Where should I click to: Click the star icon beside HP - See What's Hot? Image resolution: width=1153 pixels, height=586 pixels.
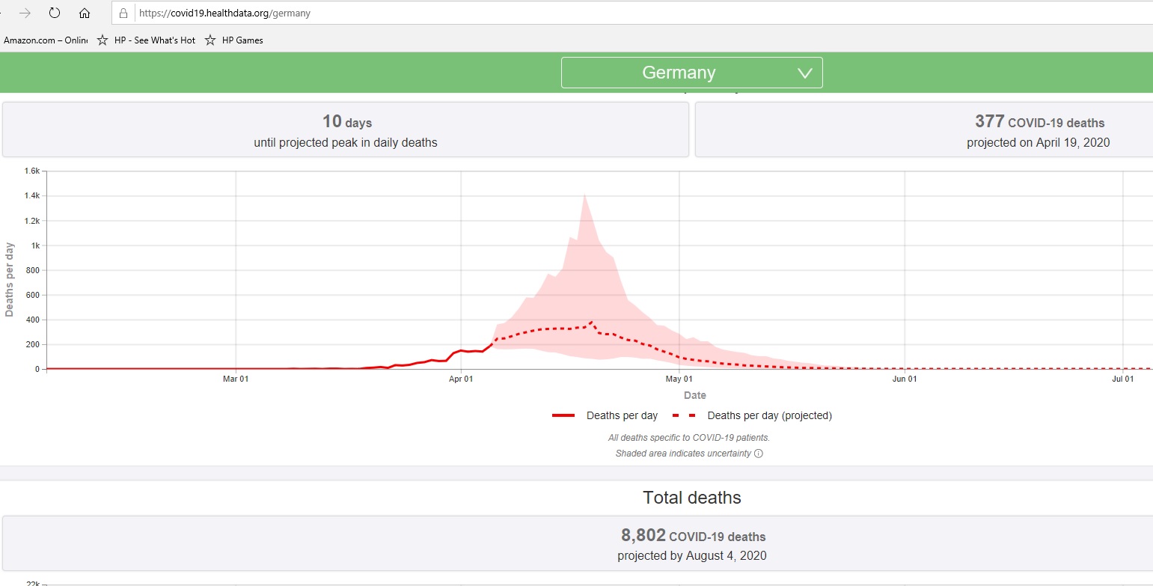pyautogui.click(x=103, y=40)
